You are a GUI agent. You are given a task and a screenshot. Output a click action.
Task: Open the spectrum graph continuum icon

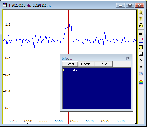141,41
